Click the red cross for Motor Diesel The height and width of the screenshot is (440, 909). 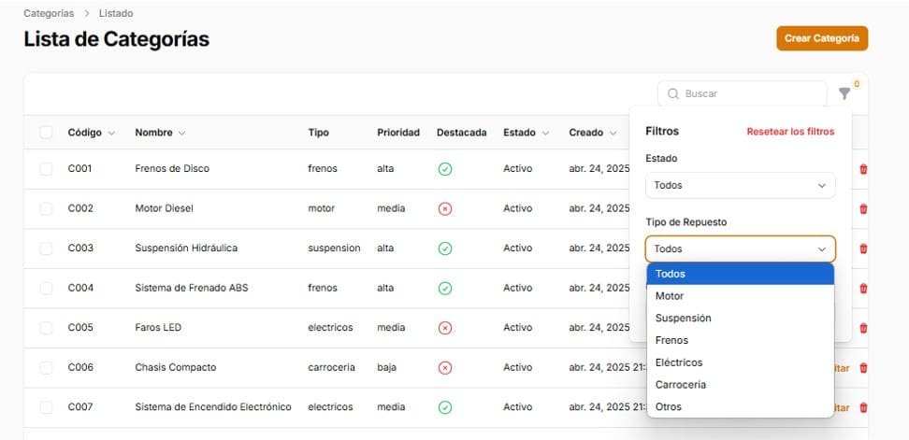tap(444, 209)
